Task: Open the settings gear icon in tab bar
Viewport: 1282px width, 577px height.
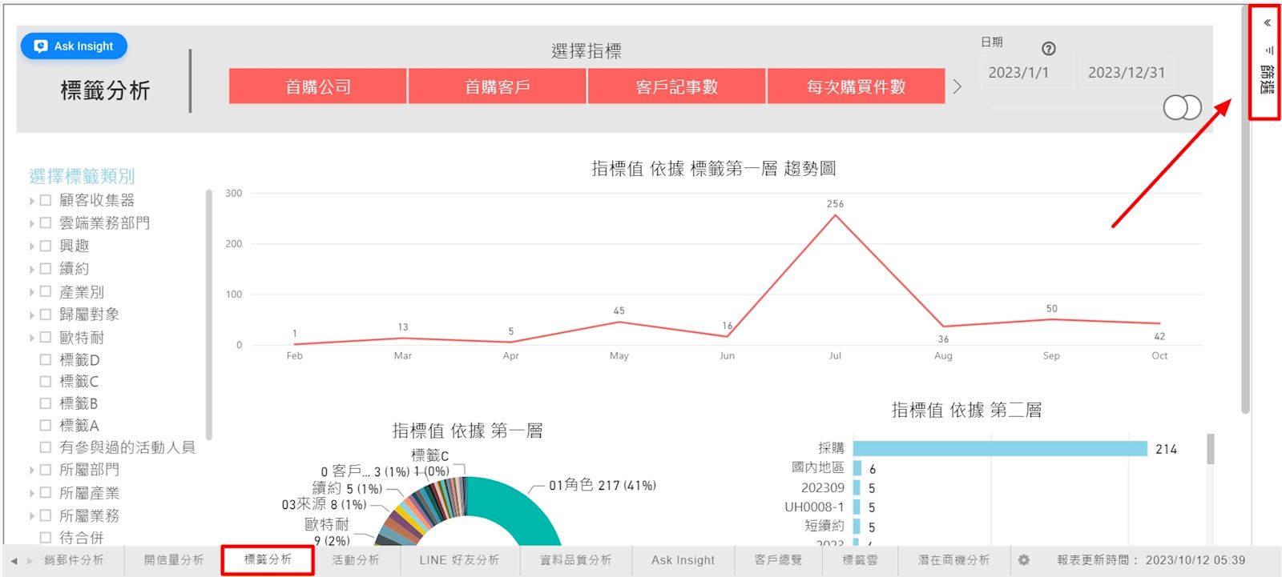Action: click(1023, 560)
